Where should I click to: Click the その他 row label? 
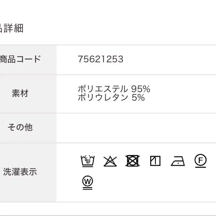coord(20,127)
